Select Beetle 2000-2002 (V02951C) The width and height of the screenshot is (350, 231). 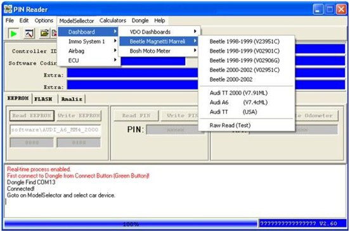pos(247,70)
